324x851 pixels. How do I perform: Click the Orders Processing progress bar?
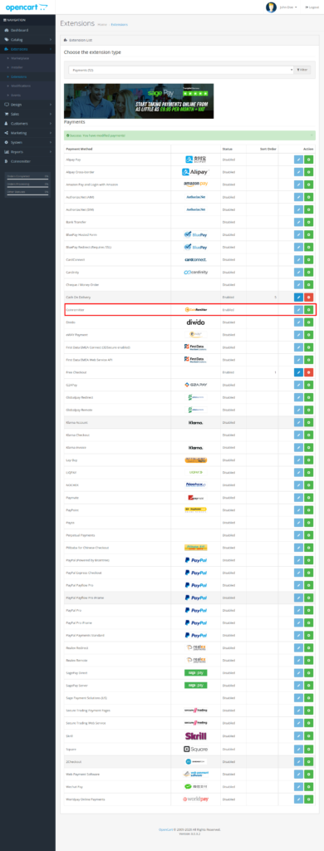(x=27, y=186)
